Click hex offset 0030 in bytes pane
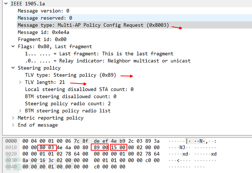252x173 pixels. click(x=11, y=160)
